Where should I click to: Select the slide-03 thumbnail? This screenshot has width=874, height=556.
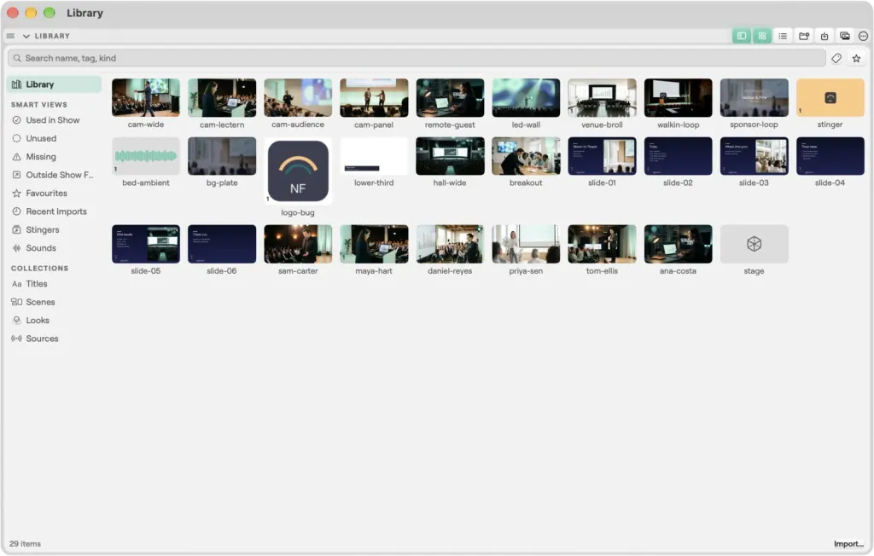pyautogui.click(x=755, y=156)
